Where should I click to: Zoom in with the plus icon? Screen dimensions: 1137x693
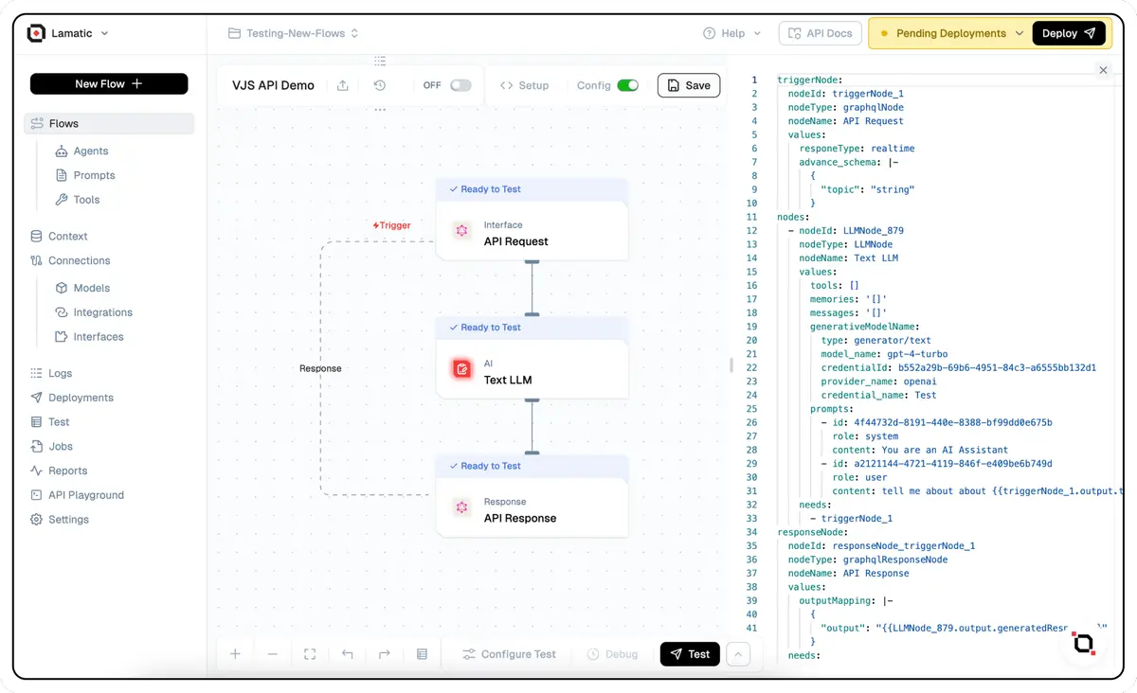(x=236, y=654)
